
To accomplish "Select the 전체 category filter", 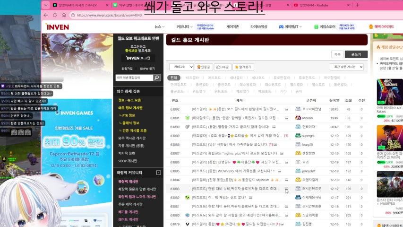I will tap(174, 78).
